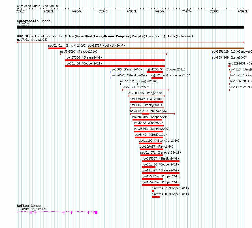The height and width of the screenshot is (228, 252).
Task: Click dgv1253n54 (Cooper2011) label
Action: 161,176
